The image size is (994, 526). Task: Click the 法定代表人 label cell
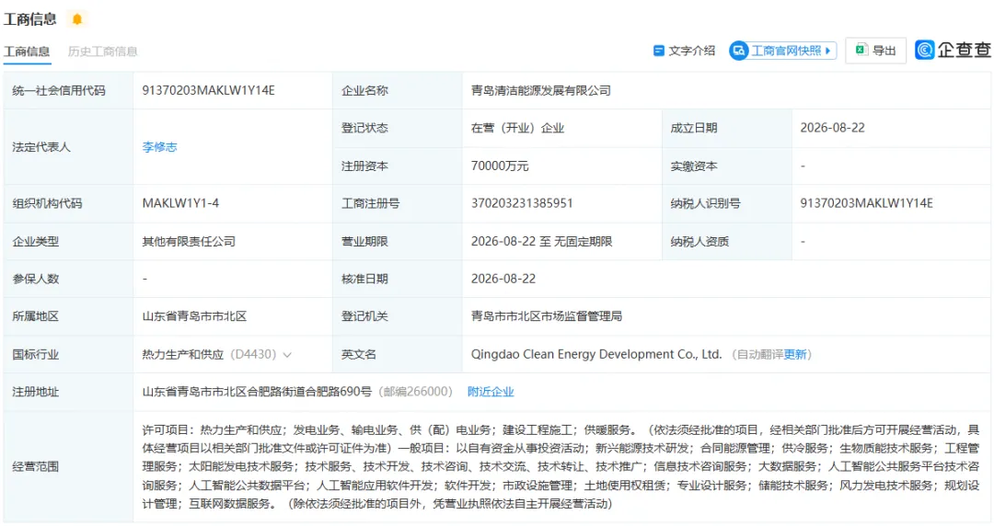point(68,147)
